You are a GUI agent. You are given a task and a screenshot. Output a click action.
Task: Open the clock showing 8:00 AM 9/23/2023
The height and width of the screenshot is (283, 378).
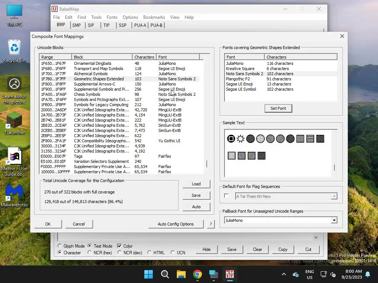coord(352,274)
